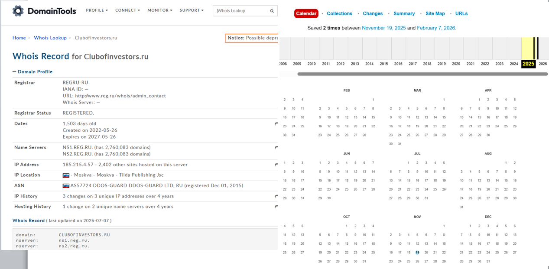Screen dimensions: 549x269
Task: Open the Whois Record link above raw record
Action: (29, 221)
